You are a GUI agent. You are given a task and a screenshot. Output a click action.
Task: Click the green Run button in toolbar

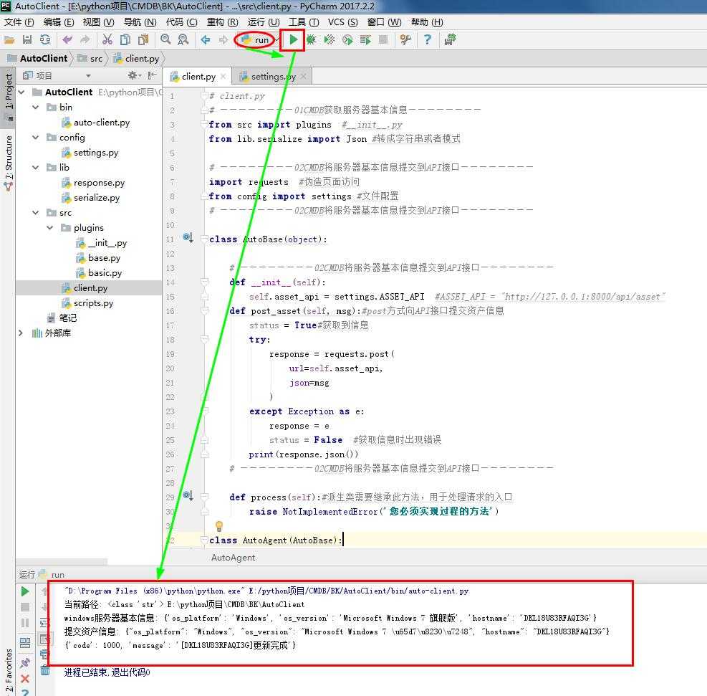[x=293, y=39]
